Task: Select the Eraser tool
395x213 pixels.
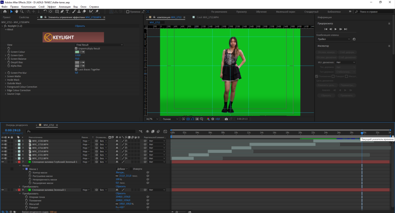Action: coord(84,11)
